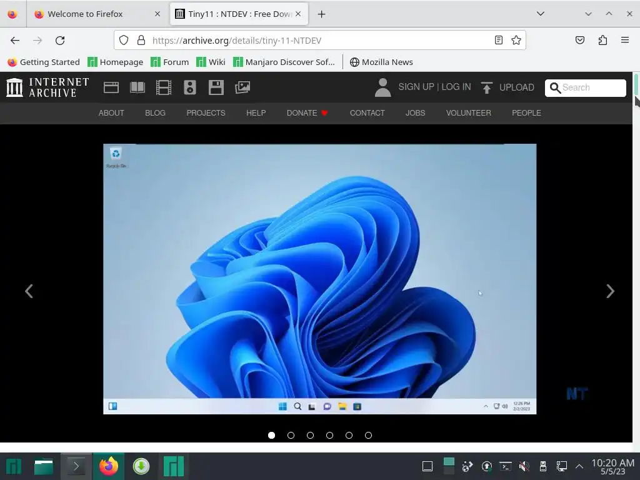Bookmark this page with the star

(516, 40)
